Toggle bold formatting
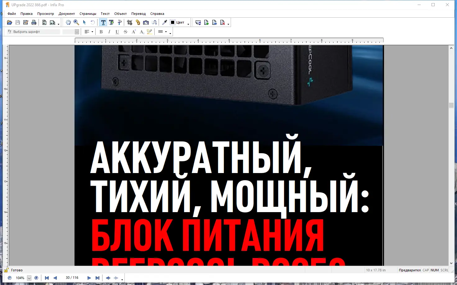457x285 pixels. [101, 31]
